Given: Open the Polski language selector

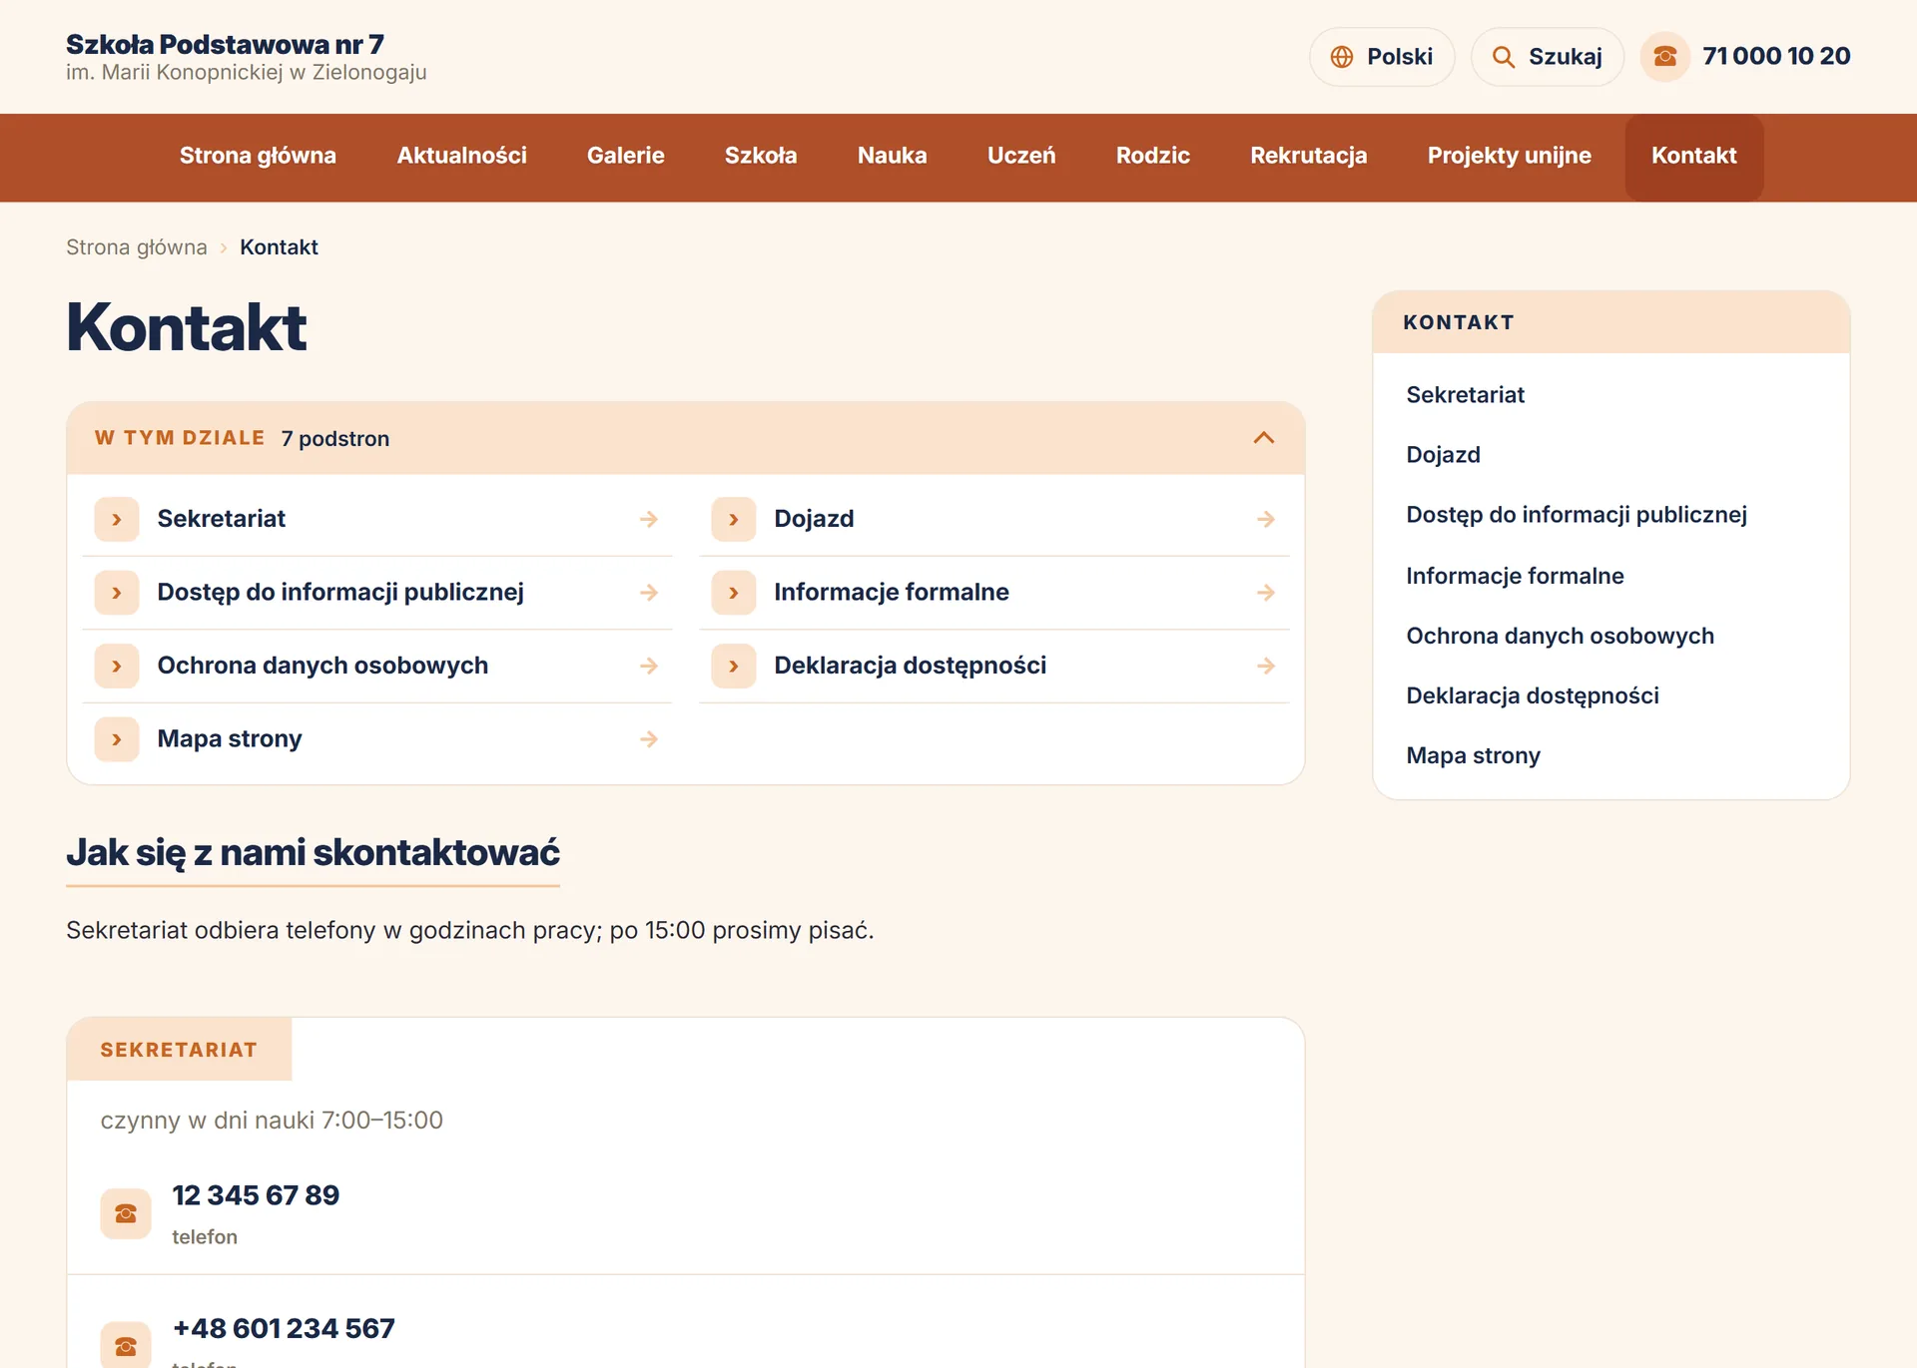Looking at the screenshot, I should pyautogui.click(x=1382, y=57).
